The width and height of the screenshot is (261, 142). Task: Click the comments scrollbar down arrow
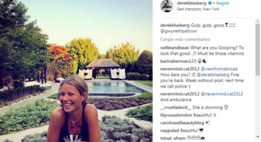[x=258, y=137]
